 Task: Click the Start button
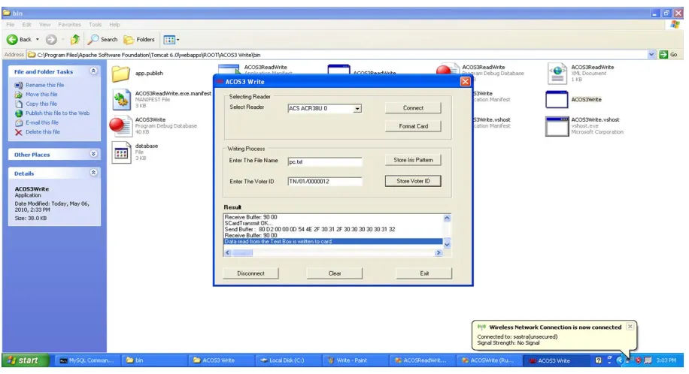coord(24,360)
